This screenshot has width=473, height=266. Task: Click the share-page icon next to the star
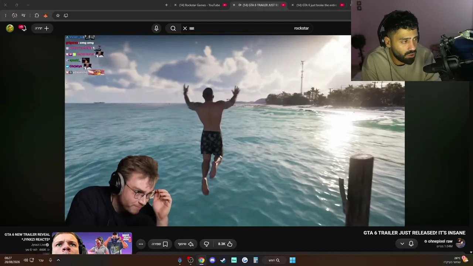[66, 16]
